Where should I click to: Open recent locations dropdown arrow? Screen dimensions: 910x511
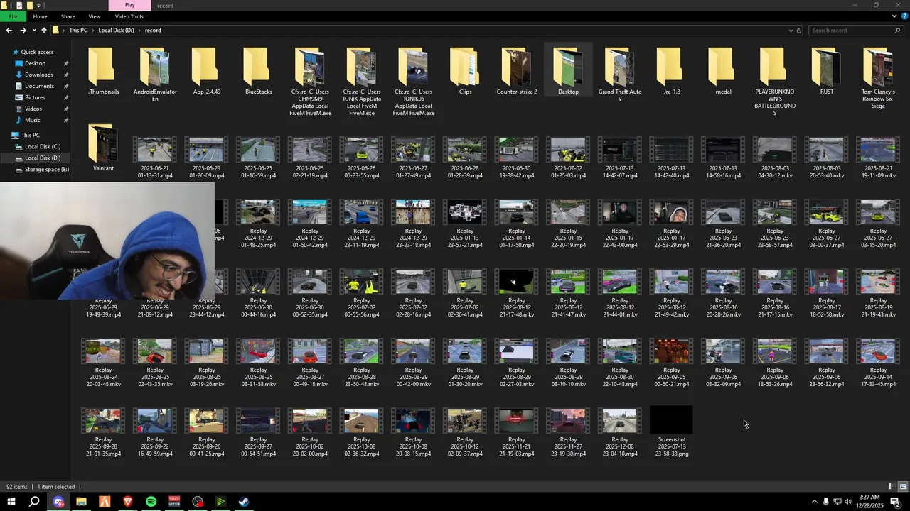click(33, 31)
